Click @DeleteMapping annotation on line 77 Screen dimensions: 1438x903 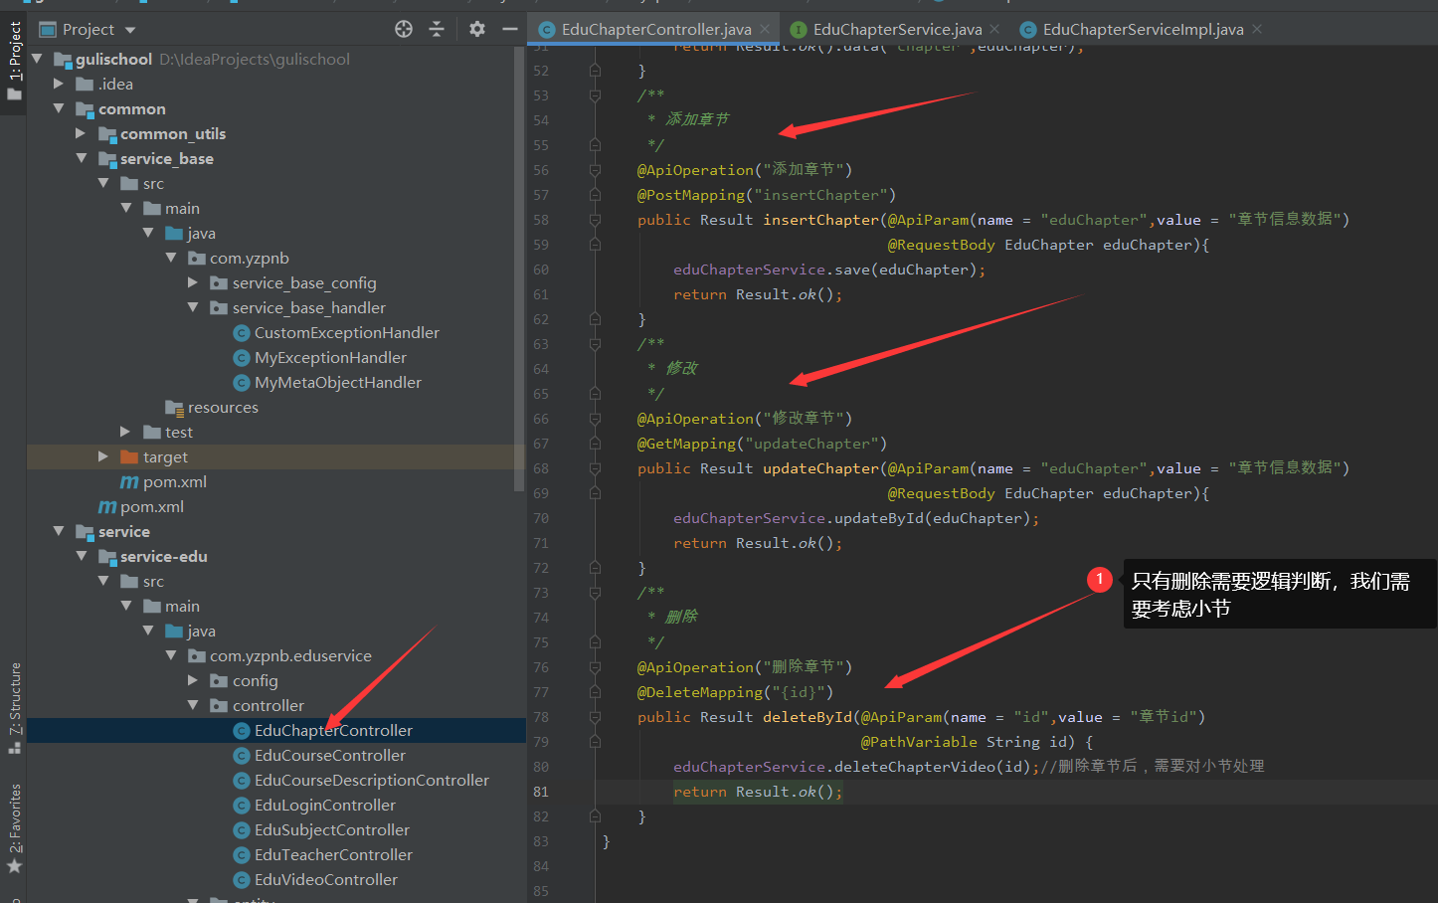click(x=699, y=692)
